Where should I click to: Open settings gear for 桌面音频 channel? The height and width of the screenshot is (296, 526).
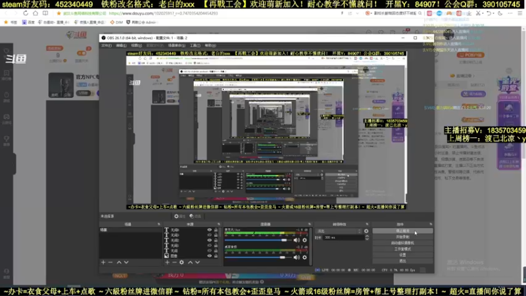tap(304, 257)
